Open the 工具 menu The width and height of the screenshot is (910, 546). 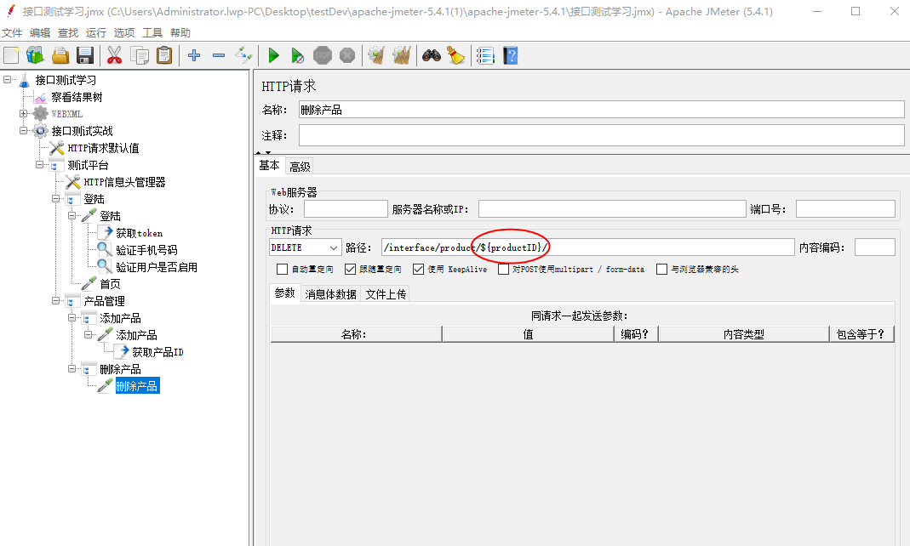[x=152, y=33]
